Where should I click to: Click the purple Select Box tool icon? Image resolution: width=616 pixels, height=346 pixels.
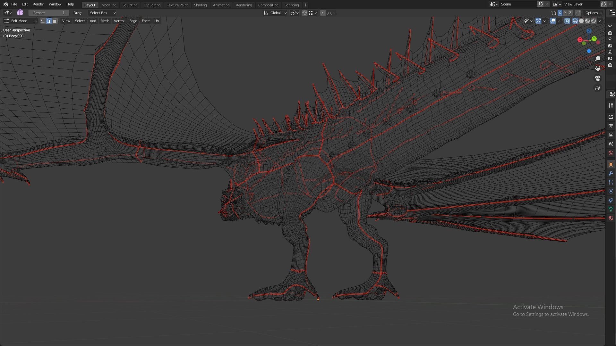click(20, 12)
